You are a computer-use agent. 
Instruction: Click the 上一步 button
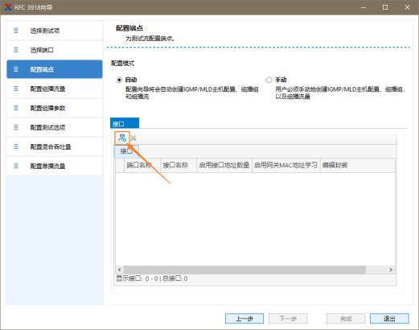[244, 319]
